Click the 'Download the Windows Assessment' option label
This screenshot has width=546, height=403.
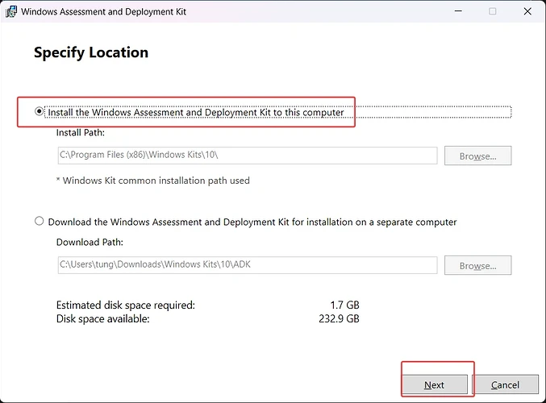(x=252, y=222)
